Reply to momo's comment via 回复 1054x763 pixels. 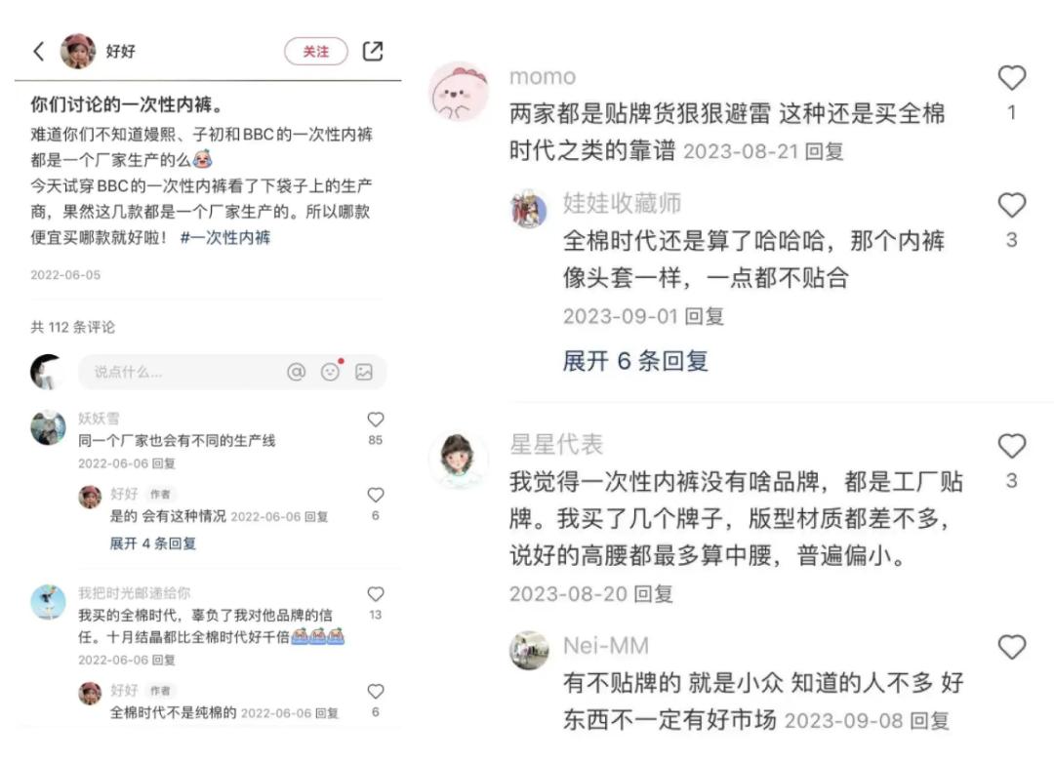pos(824,151)
